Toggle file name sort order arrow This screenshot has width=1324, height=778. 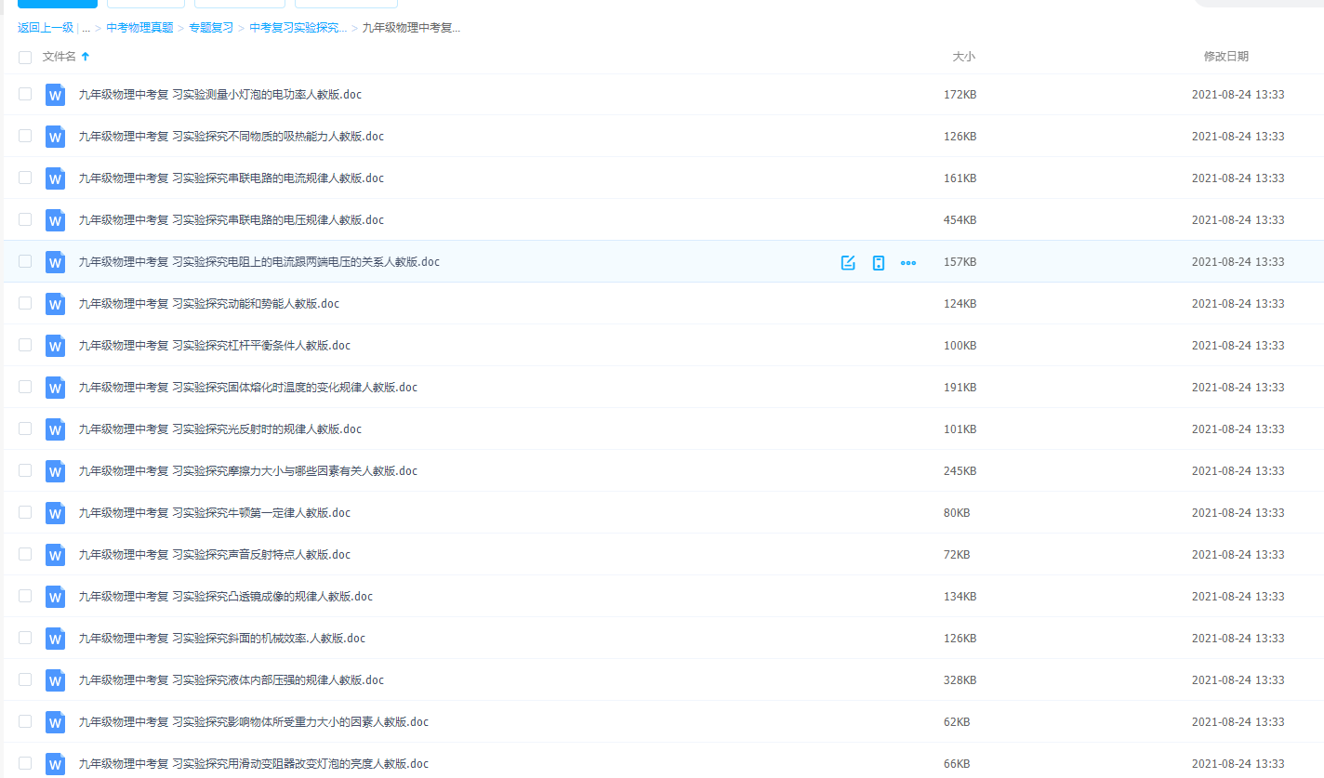pos(86,57)
